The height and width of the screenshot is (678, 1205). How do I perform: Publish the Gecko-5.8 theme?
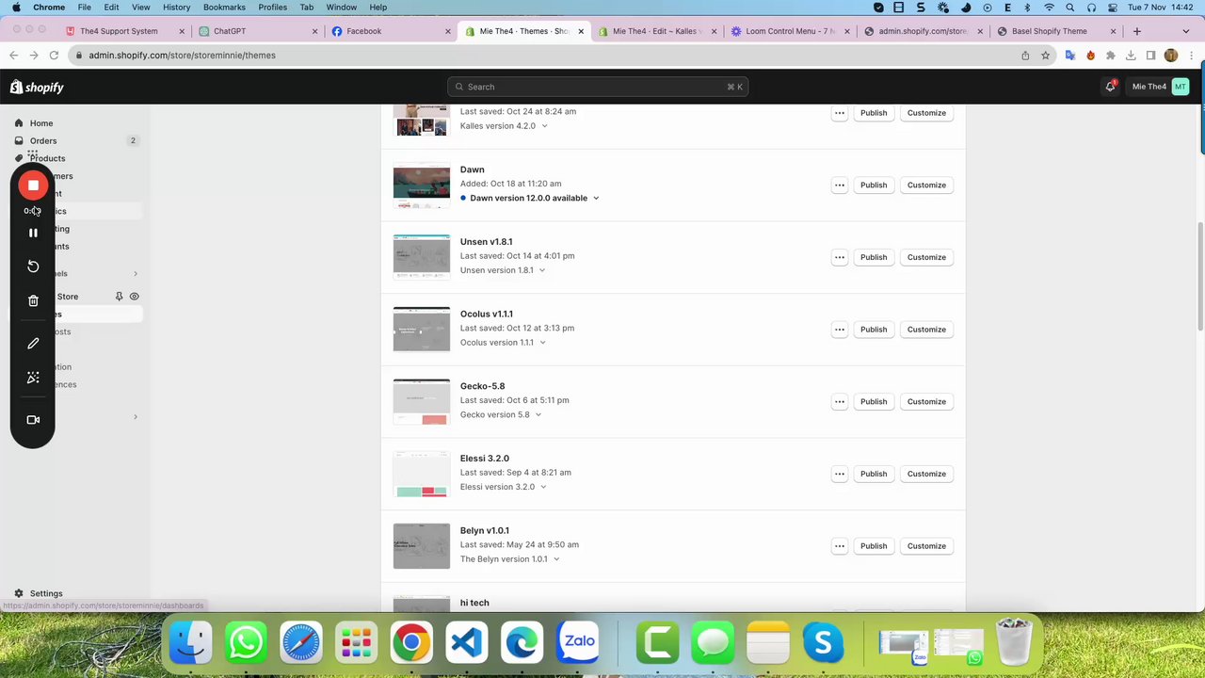pos(874,402)
